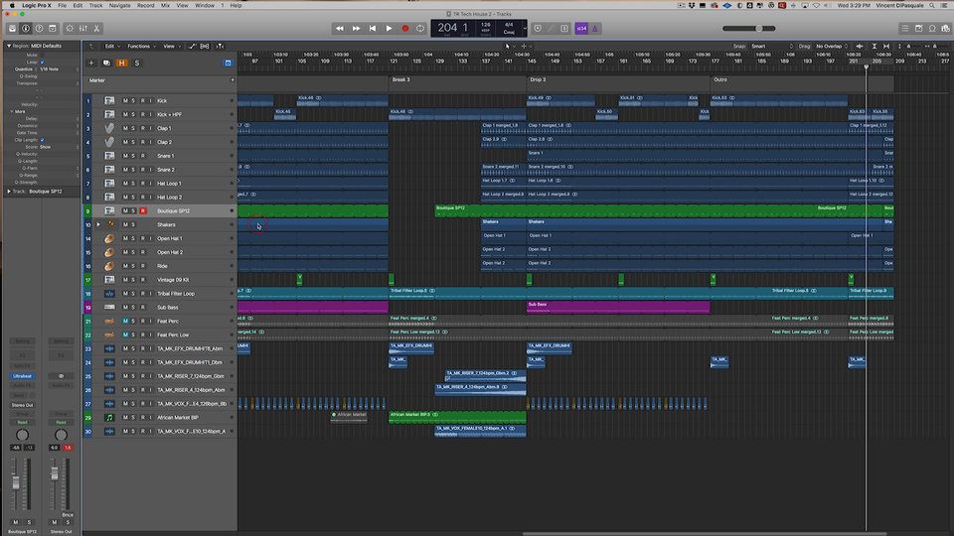Open the Tracks Functions dropdown menu
This screenshot has height=536, width=954.
(x=141, y=47)
